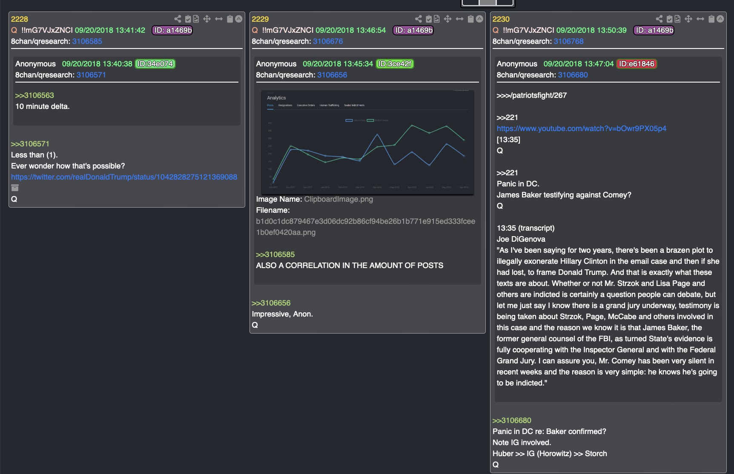Click the yellow post number 2228
This screenshot has width=734, height=474.
[x=20, y=19]
